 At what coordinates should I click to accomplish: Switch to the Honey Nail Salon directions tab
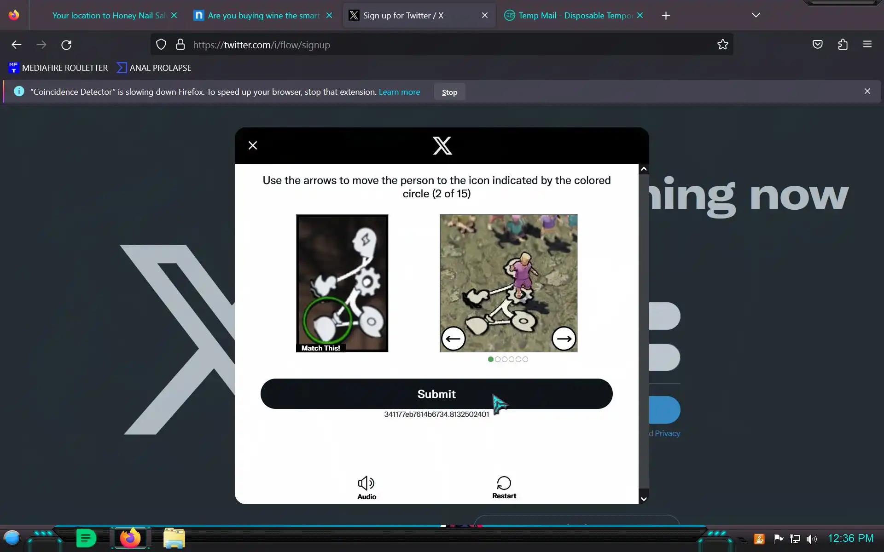(x=108, y=16)
